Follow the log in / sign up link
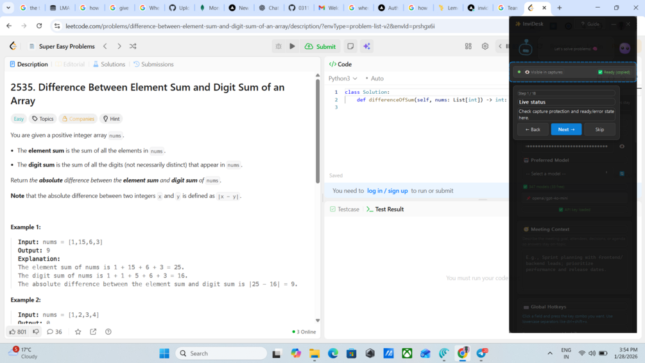 (x=388, y=191)
